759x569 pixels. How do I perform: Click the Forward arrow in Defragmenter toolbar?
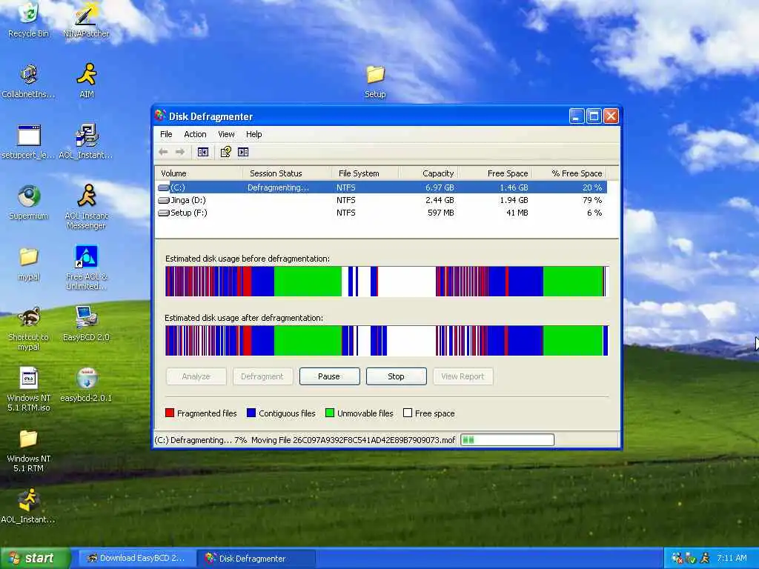coord(180,152)
